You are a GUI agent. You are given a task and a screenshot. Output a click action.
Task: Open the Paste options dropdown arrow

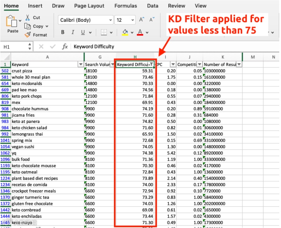tap(20, 21)
